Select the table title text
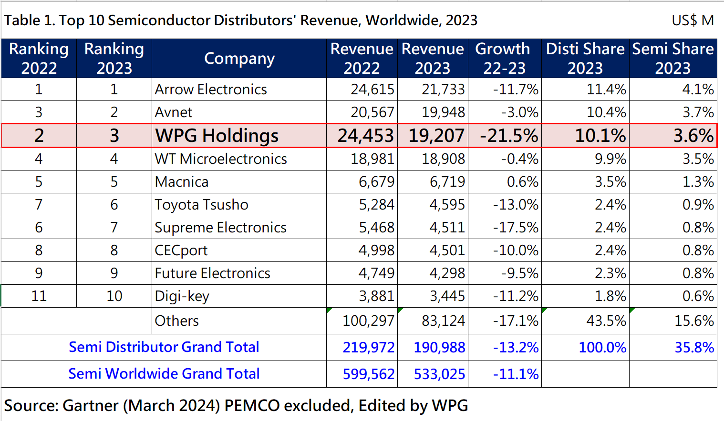724x421 pixels. [x=241, y=20]
